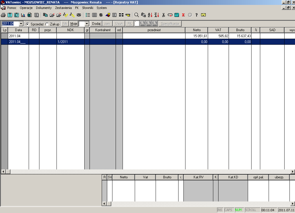Open the magnifying glass search tool
295x213 pixels.
136,15
